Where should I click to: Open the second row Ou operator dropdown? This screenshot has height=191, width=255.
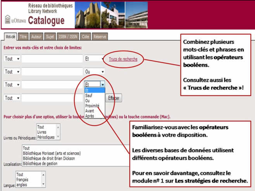pos(94,72)
